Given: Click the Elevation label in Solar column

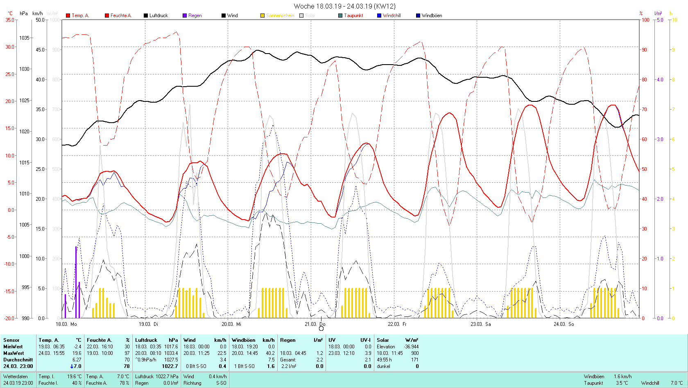Looking at the screenshot, I should coord(386,347).
